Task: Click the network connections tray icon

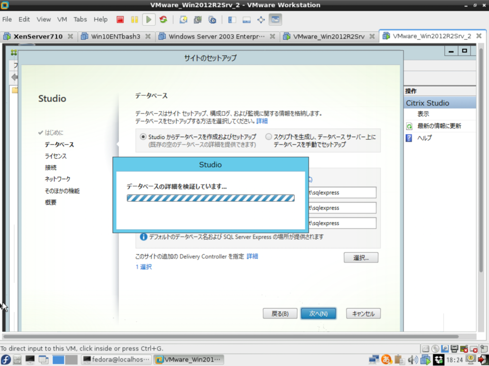Action: point(373,359)
